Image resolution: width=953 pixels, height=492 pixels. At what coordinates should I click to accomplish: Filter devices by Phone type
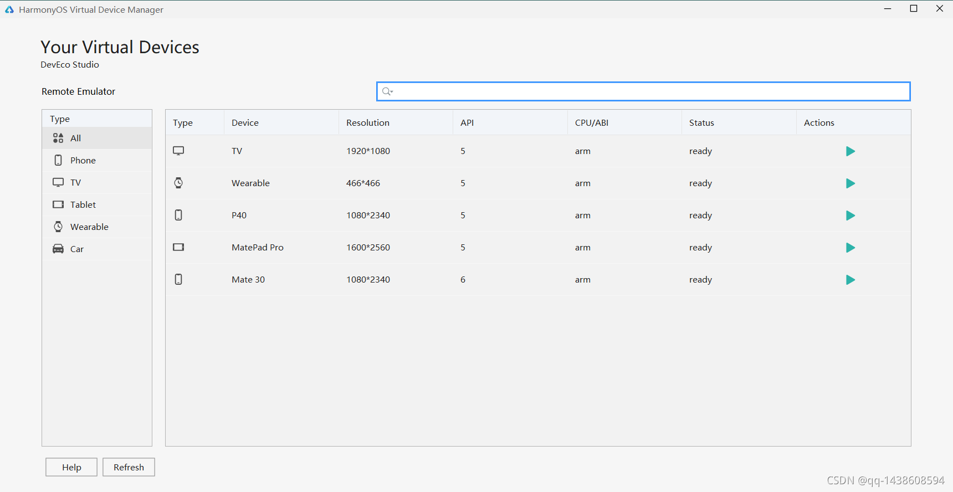pos(97,160)
